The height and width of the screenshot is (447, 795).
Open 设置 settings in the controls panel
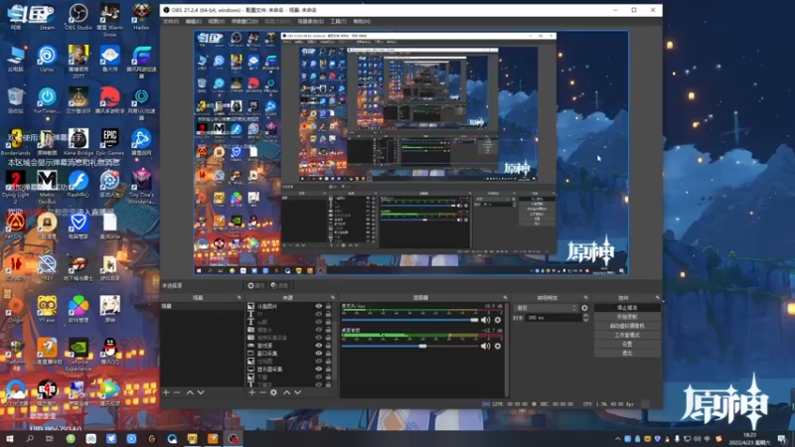click(x=627, y=344)
